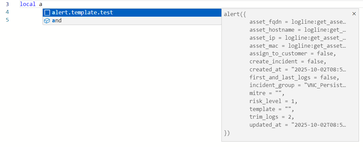Click the keyword icon beside the and suggestion

[x=47, y=21]
